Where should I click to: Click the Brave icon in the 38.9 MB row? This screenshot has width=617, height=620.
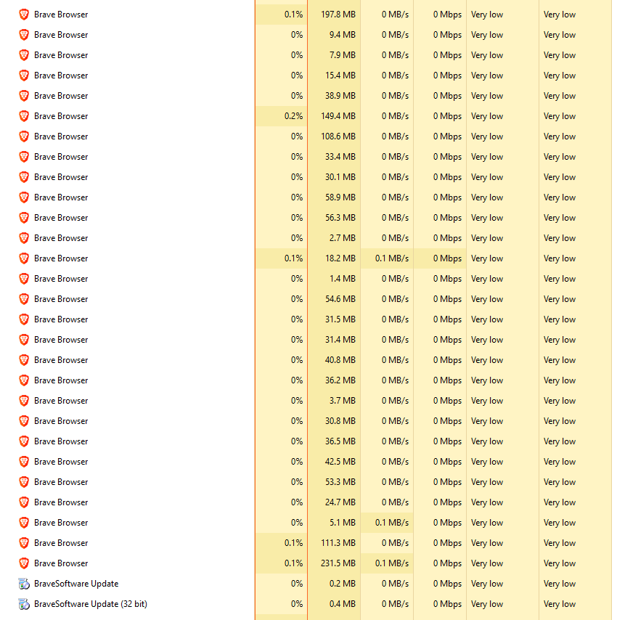[24, 96]
